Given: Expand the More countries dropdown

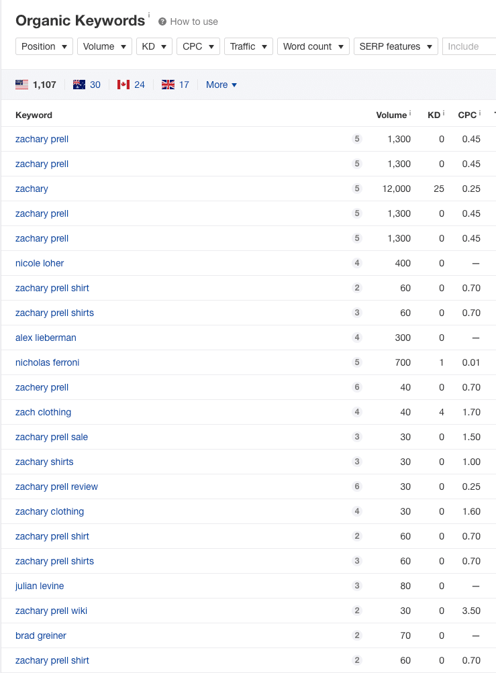Looking at the screenshot, I should 221,85.
